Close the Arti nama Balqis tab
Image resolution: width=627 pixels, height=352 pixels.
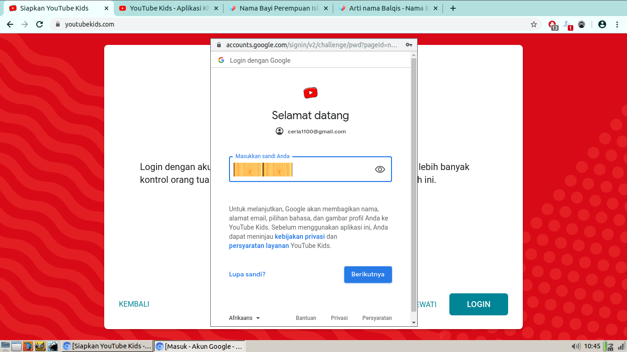tap(435, 8)
